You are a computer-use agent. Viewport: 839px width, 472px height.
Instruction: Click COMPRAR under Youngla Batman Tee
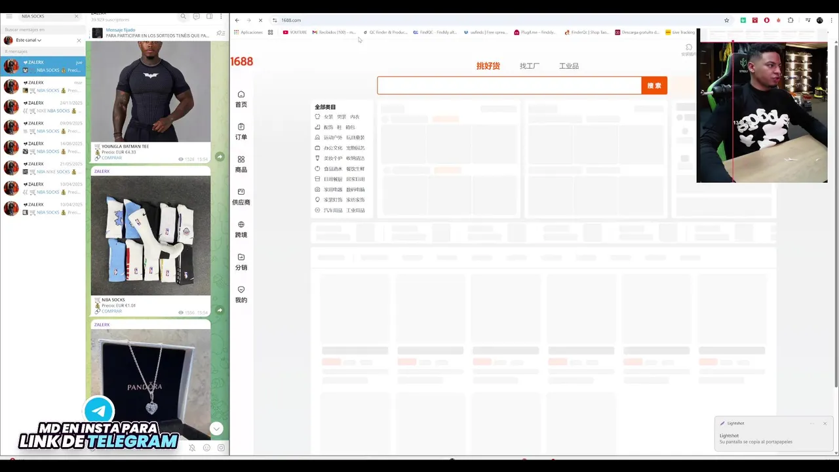click(x=111, y=158)
